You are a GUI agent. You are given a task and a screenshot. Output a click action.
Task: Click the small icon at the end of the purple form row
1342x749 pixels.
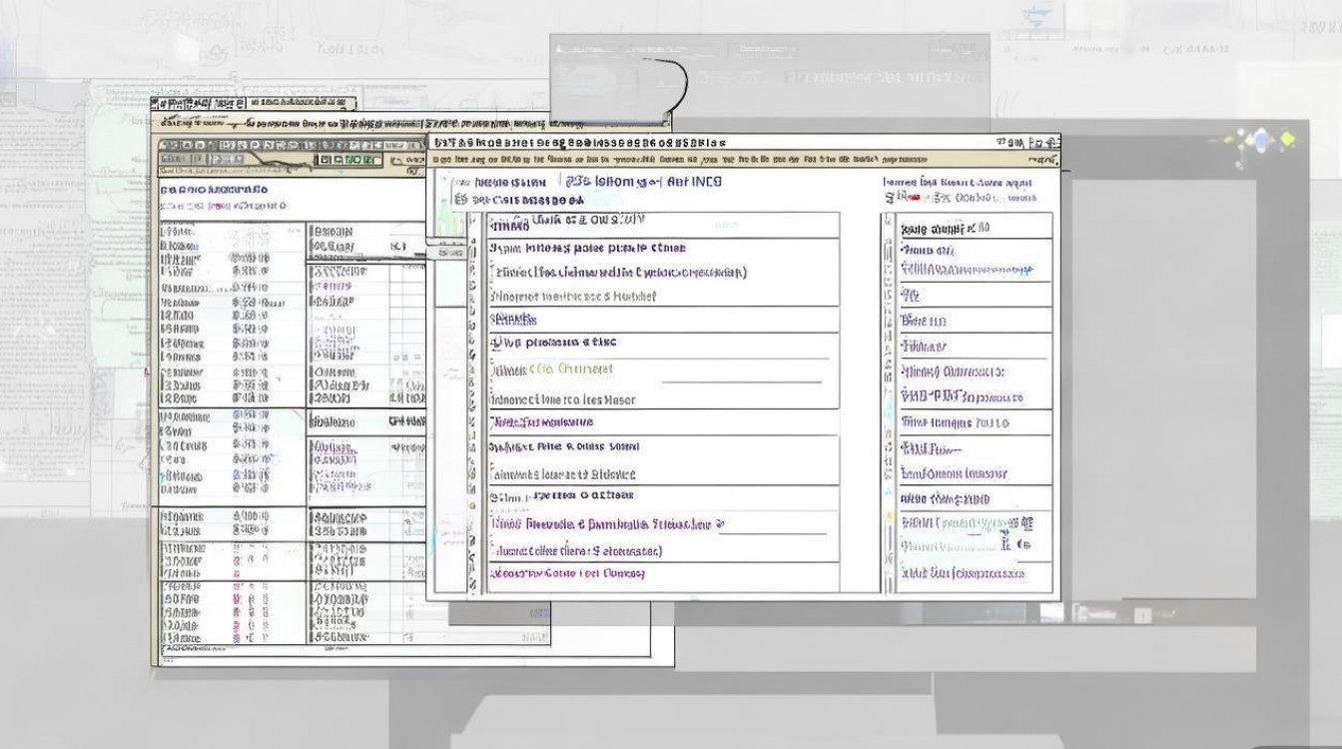tap(719, 523)
